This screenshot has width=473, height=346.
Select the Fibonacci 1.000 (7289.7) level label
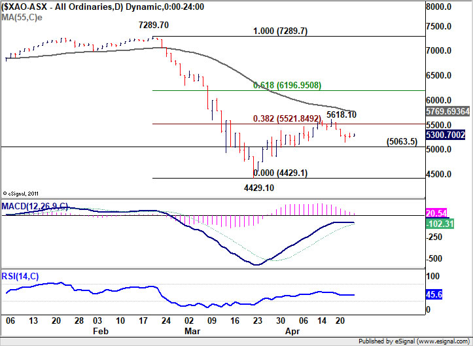click(280, 31)
